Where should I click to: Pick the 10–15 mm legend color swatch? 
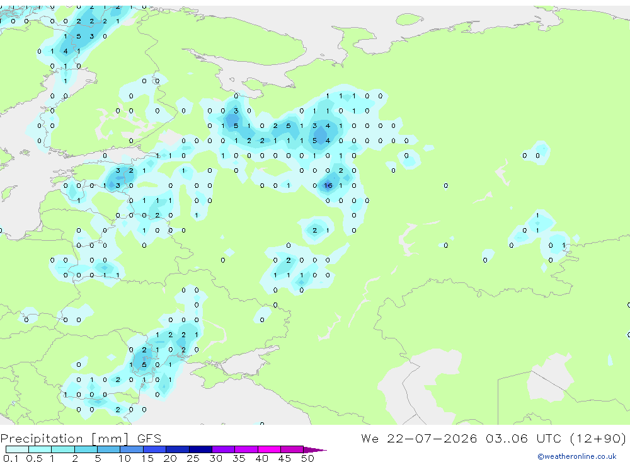pos(132,449)
